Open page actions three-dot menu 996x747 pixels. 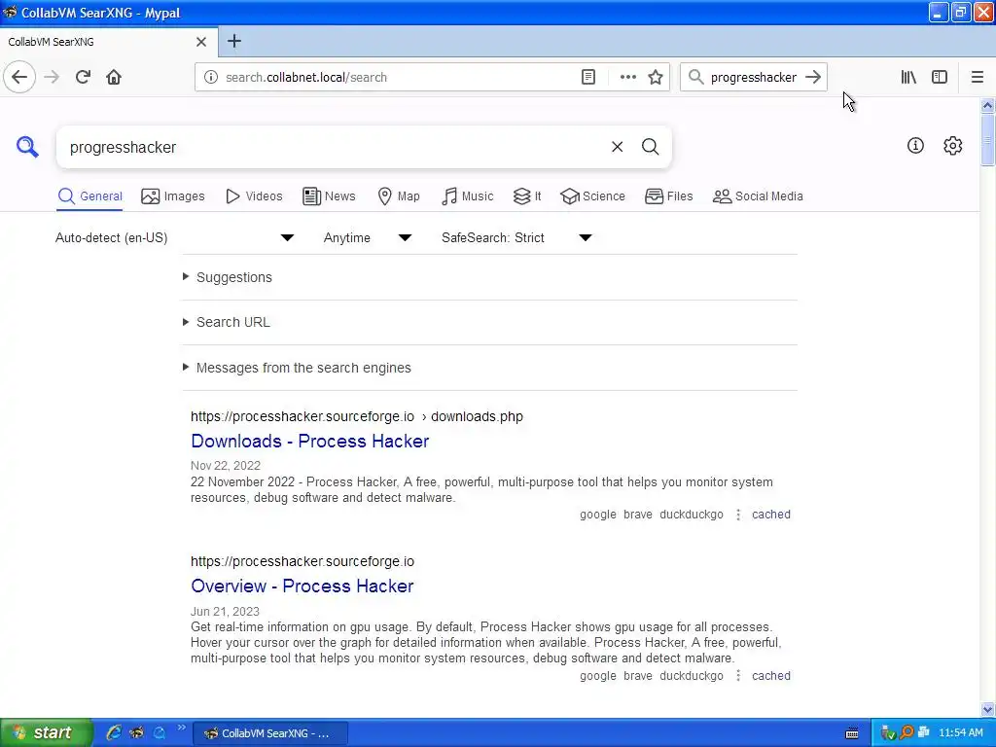(x=627, y=78)
